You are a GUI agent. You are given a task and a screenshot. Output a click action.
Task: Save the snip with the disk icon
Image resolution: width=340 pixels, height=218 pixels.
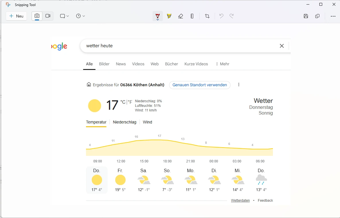click(306, 16)
